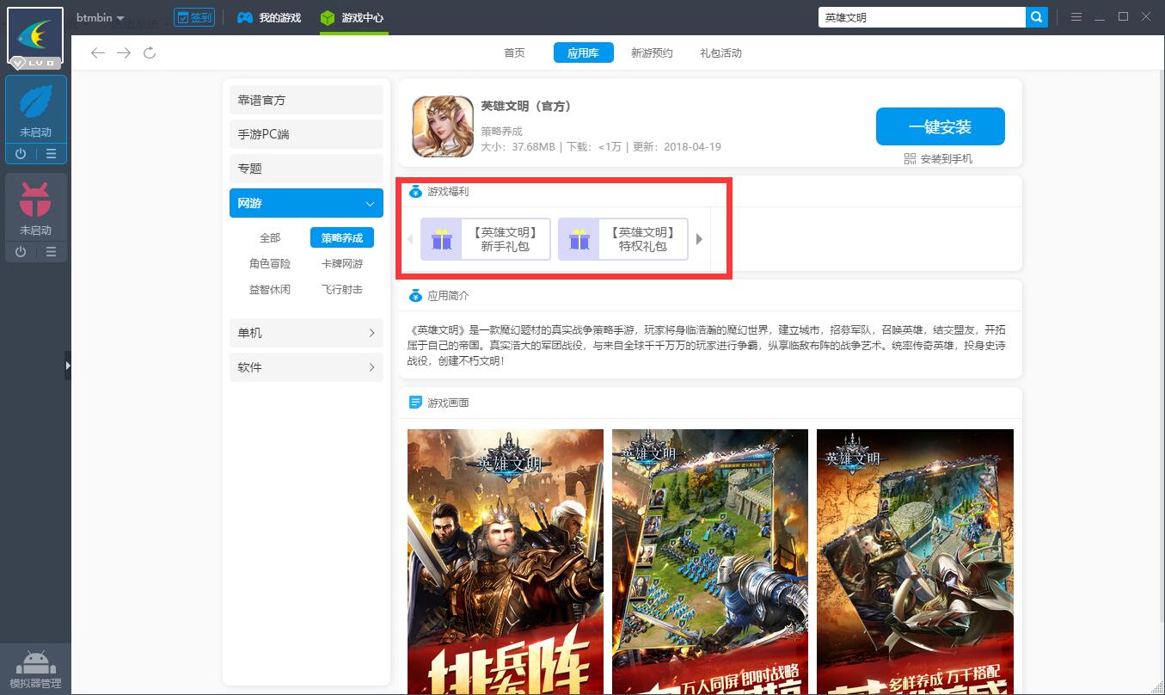Image resolution: width=1165 pixels, height=695 pixels.
Task: Expand the sidebar collapse arrow handle
Action: 68,366
